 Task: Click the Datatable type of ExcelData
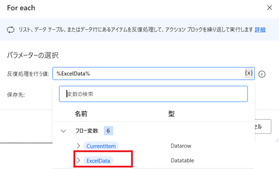click(182, 160)
